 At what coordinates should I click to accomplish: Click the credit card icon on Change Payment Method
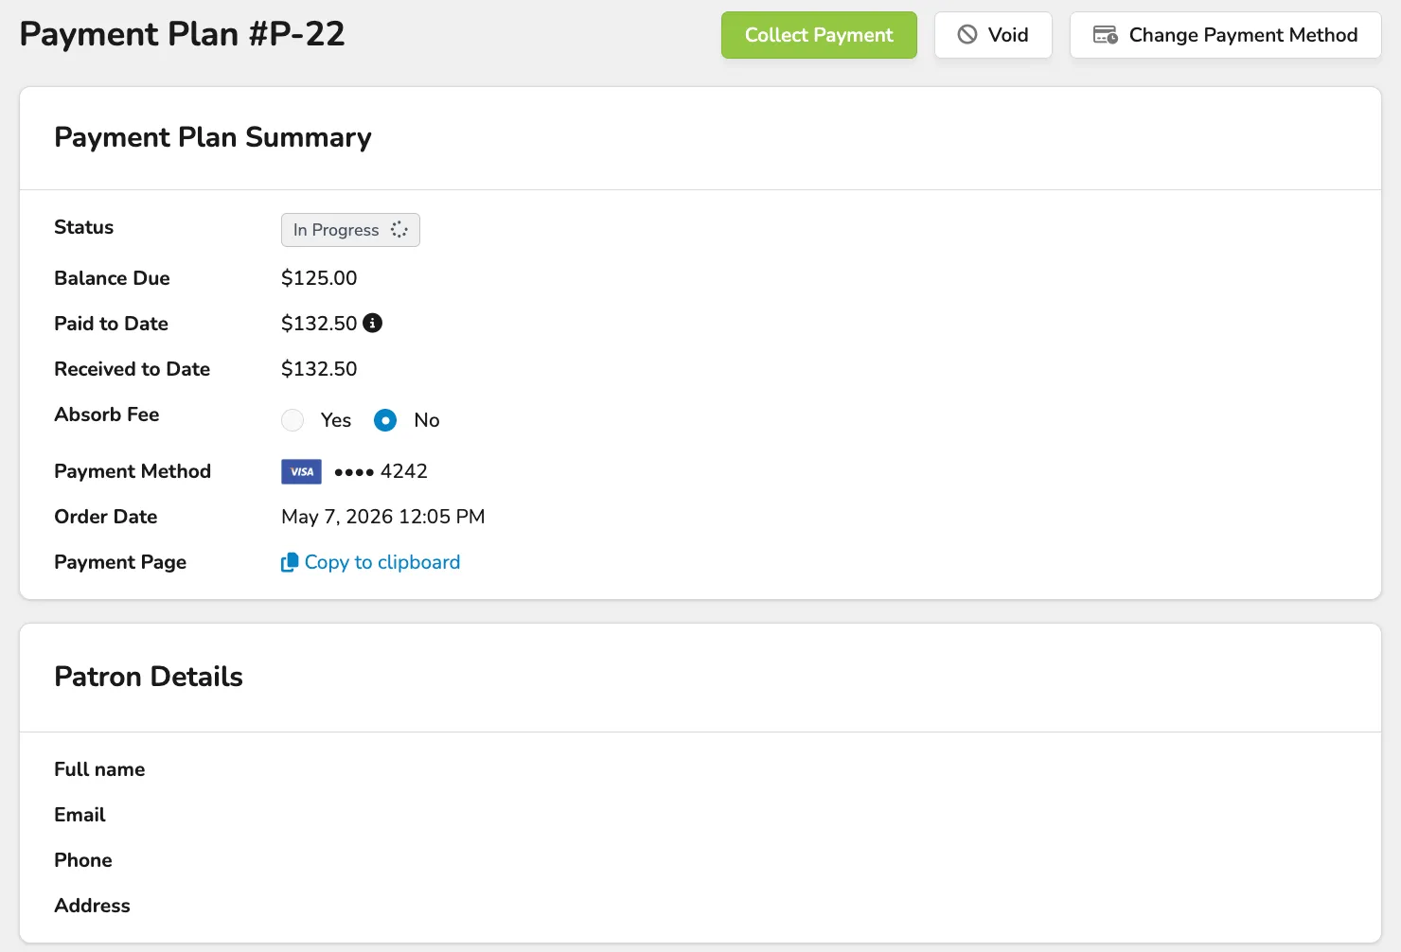pyautogui.click(x=1106, y=35)
